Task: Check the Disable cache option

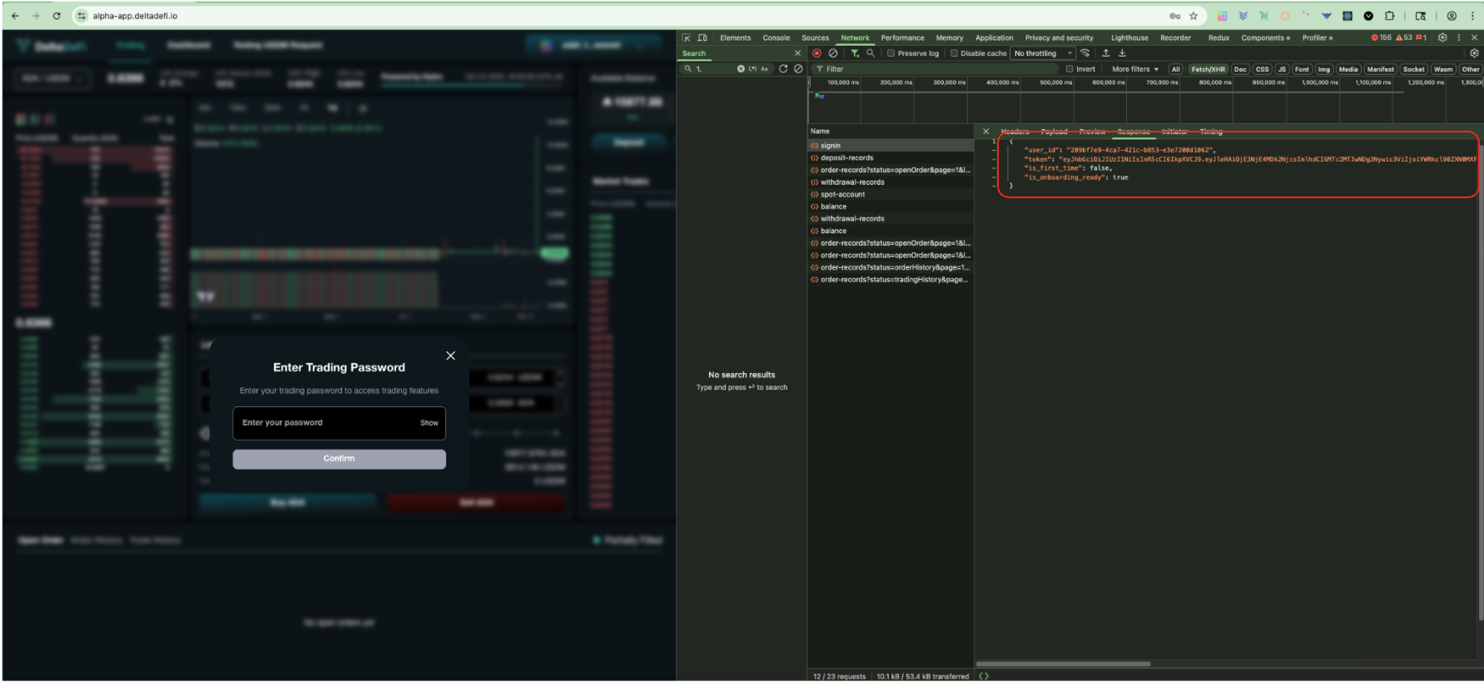Action: pos(955,53)
